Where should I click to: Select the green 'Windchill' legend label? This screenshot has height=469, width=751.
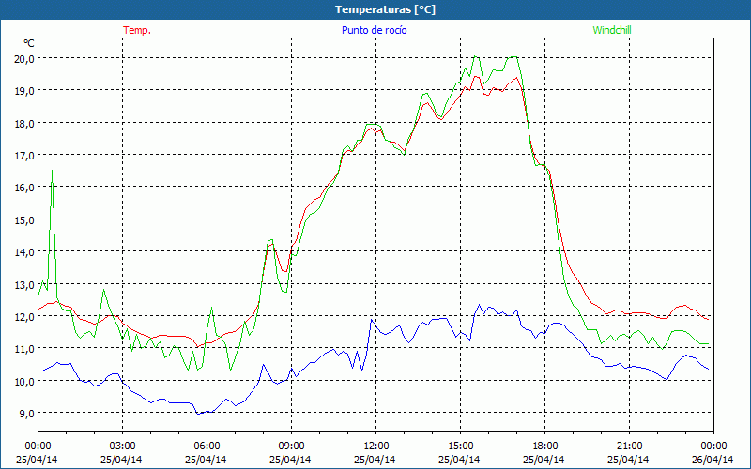(x=612, y=30)
